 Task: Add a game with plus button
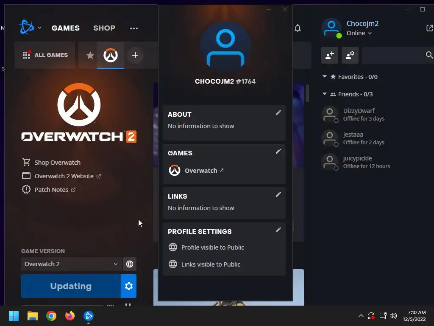pyautogui.click(x=135, y=55)
